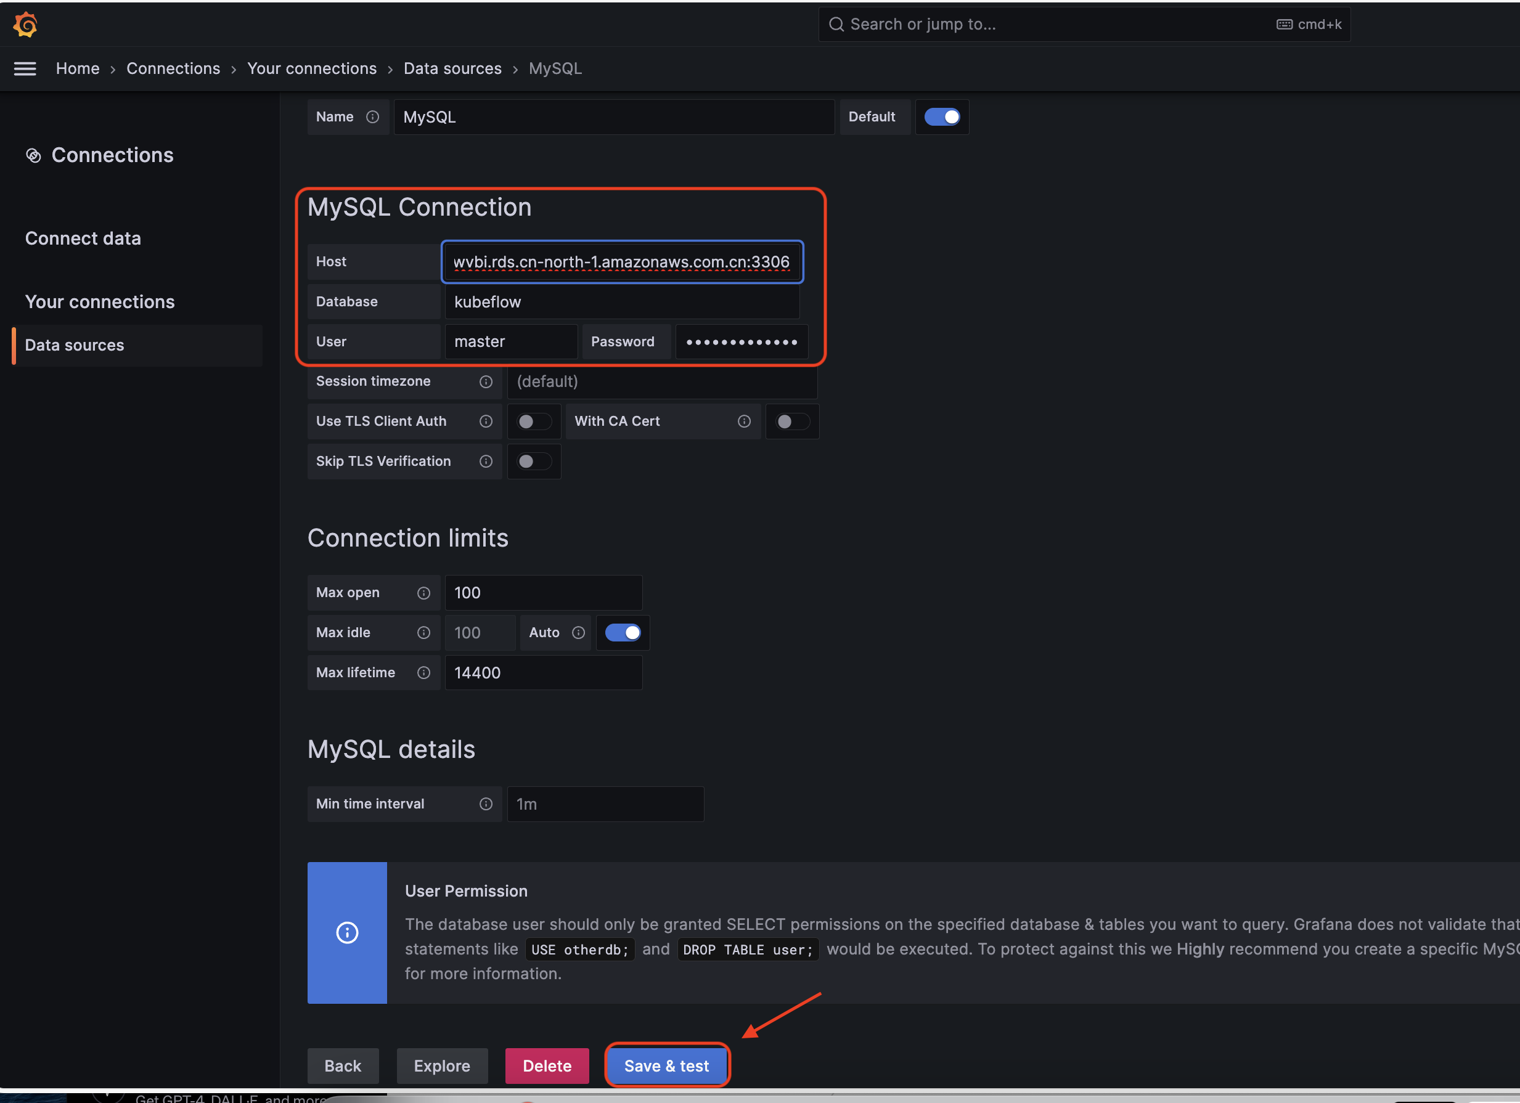Enable the With CA Cert switch

pyautogui.click(x=792, y=421)
